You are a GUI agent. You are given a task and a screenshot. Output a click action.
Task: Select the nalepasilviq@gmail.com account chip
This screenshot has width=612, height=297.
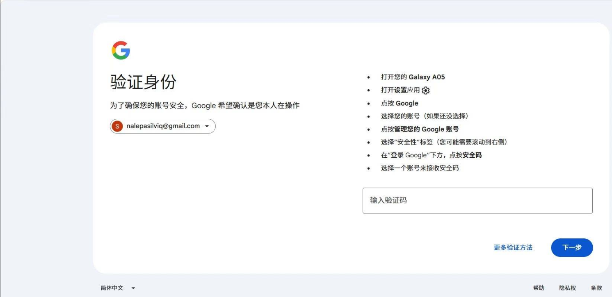[163, 126]
